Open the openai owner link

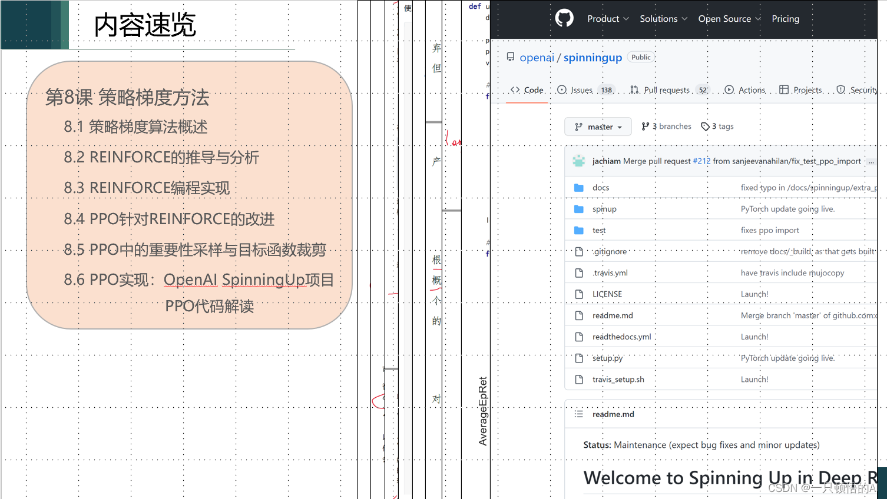point(537,57)
